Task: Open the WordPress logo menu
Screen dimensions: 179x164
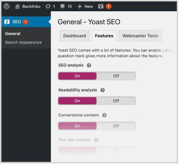Action: [7, 6]
